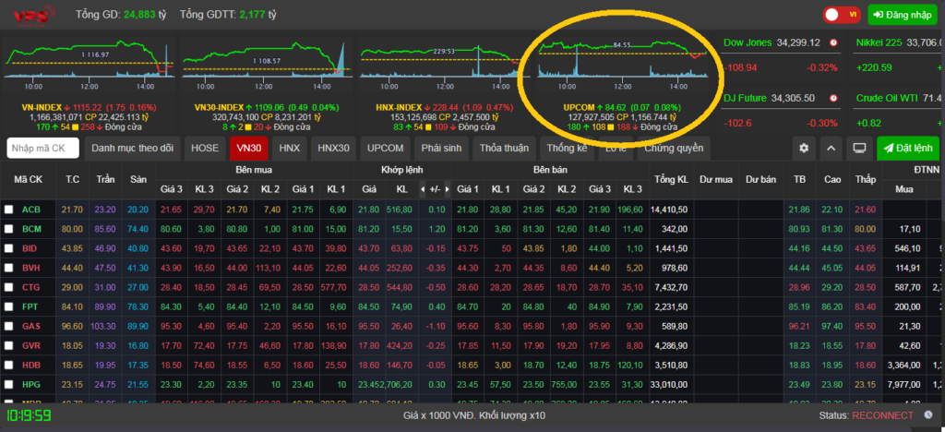Click the Trần column header

coord(106,179)
